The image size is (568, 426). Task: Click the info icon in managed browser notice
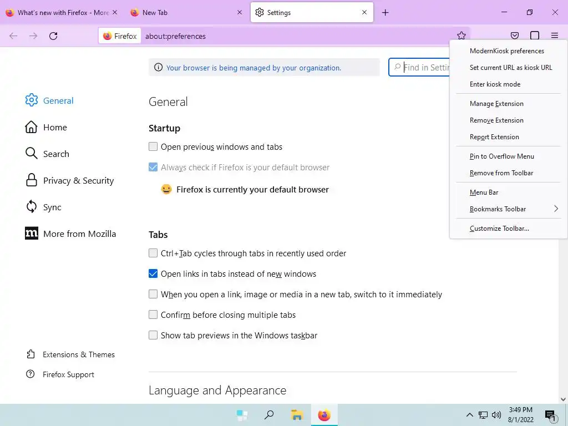pos(158,67)
